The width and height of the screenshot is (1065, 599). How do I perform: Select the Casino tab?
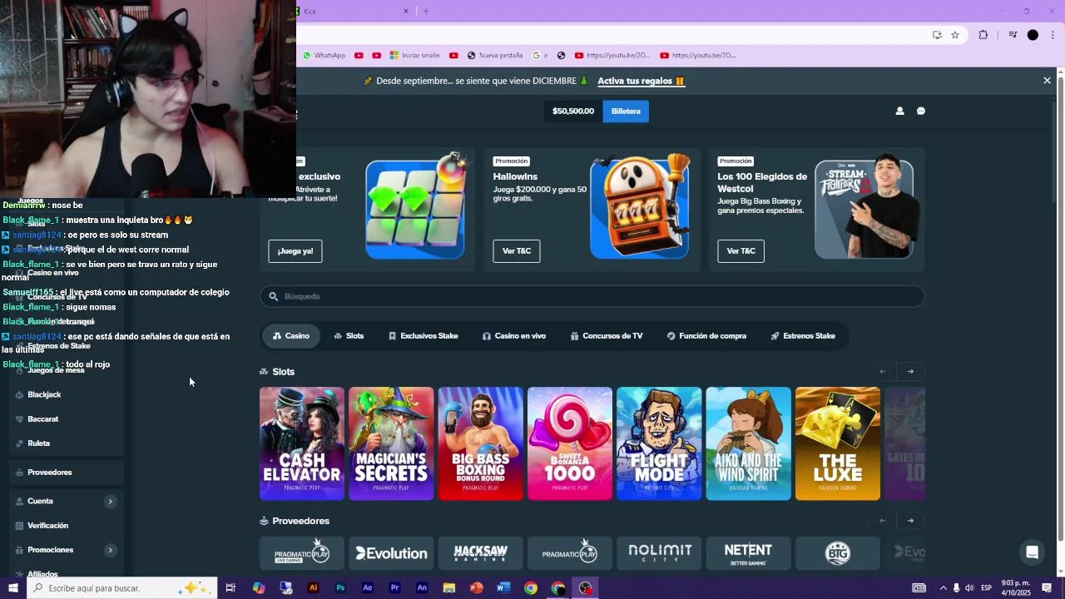[291, 336]
